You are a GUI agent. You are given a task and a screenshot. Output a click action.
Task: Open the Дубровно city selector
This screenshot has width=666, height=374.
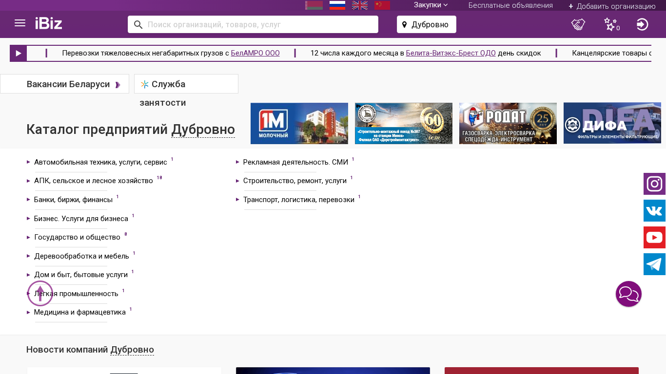pos(427,24)
